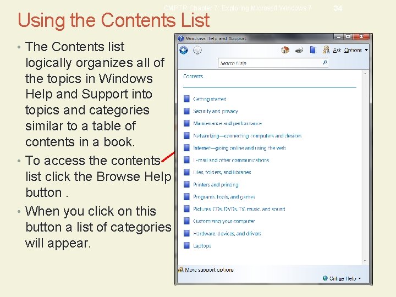Click the Contents heading text
The height and width of the screenshot is (297, 396).
click(x=193, y=76)
